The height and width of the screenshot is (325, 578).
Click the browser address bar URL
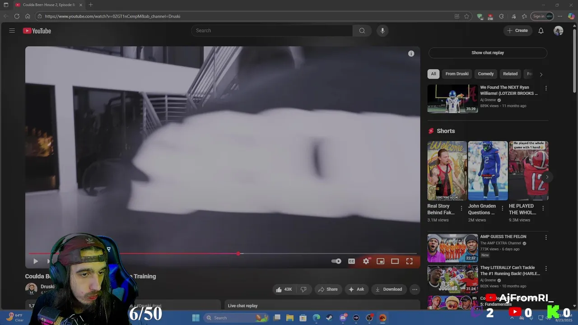pos(112,16)
